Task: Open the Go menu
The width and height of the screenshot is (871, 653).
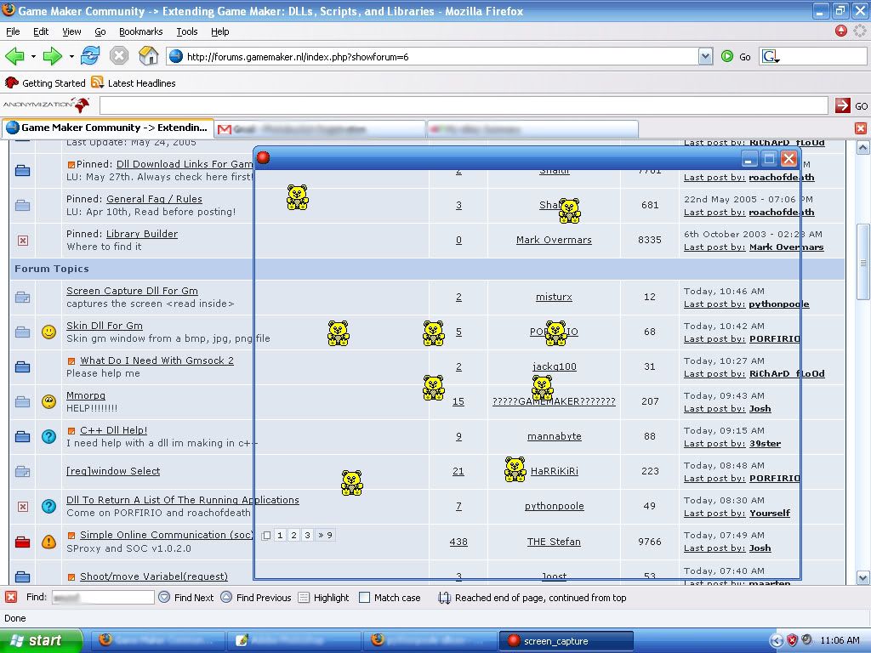Action: coord(100,31)
